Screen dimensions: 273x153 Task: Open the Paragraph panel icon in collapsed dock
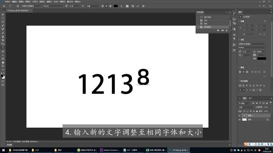pyautogui.click(x=234, y=39)
